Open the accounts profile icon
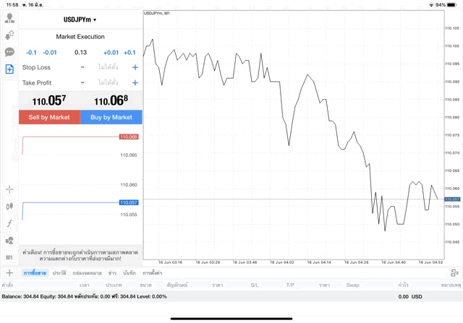This screenshot has height=323, width=463. click(x=9, y=18)
